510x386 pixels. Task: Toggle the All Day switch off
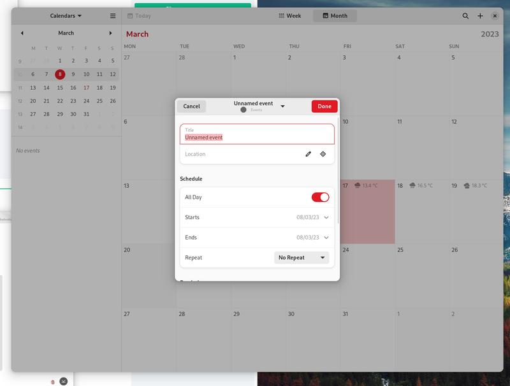(320, 197)
